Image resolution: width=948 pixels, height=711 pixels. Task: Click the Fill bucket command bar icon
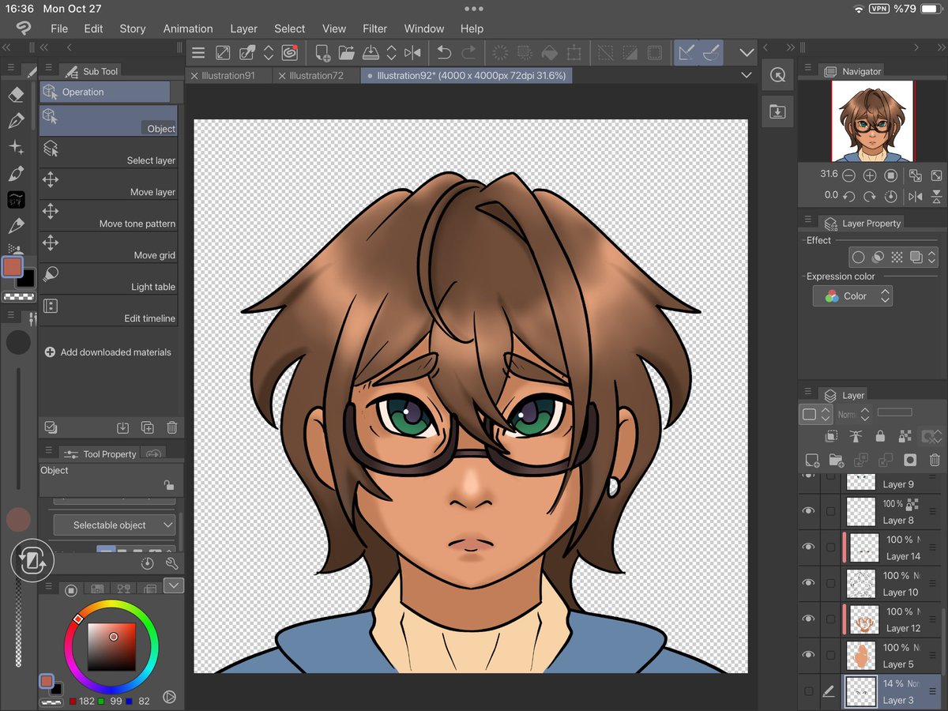[x=549, y=53]
